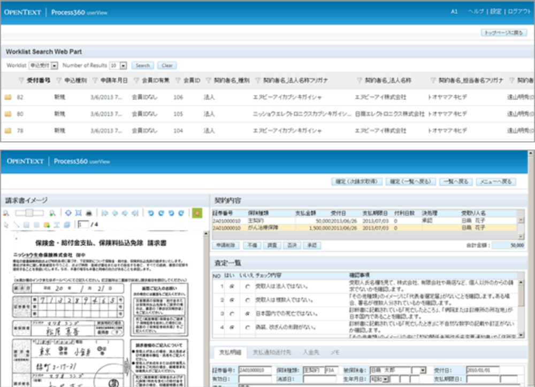535x387 pixels.
Task: Open folder icon for row 82
Action: click(x=8, y=97)
